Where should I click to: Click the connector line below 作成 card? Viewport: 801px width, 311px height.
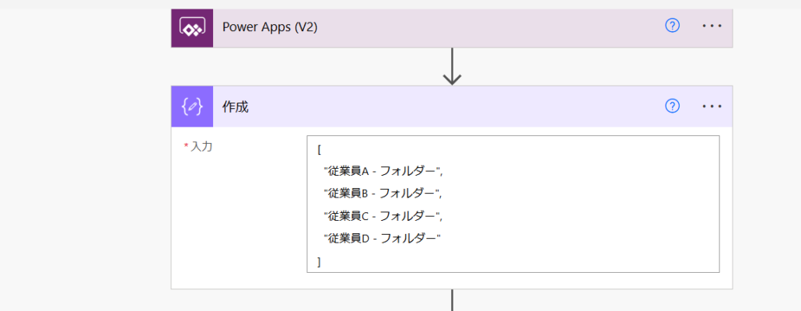(x=452, y=300)
